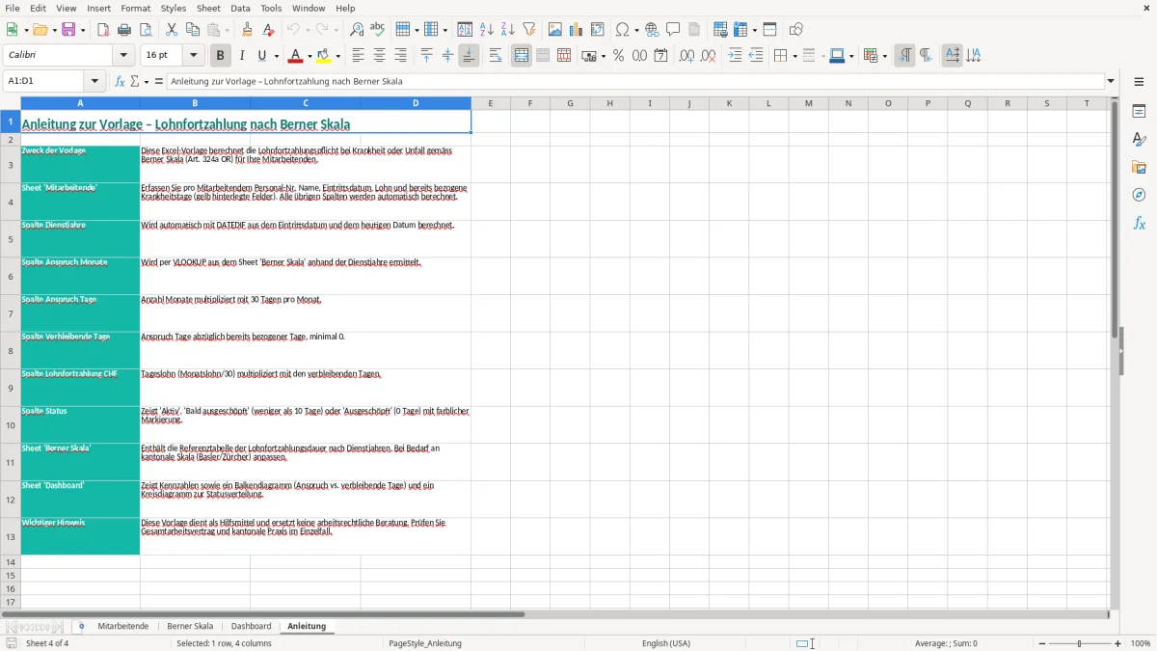Apply the red font color swatch
The width and height of the screenshot is (1157, 651).
(x=297, y=56)
